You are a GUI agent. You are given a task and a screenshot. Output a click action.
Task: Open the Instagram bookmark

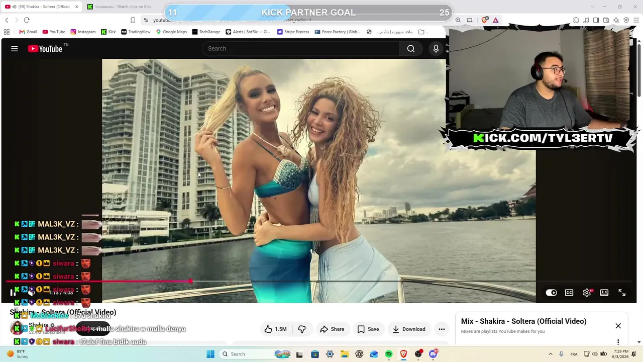click(x=83, y=32)
